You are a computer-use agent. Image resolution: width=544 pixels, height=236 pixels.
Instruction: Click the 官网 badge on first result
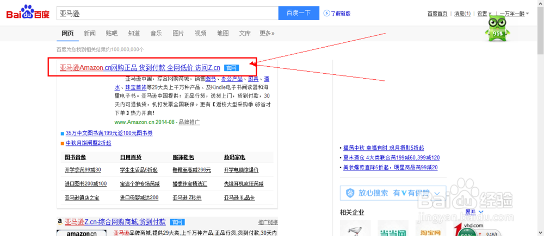231,68
